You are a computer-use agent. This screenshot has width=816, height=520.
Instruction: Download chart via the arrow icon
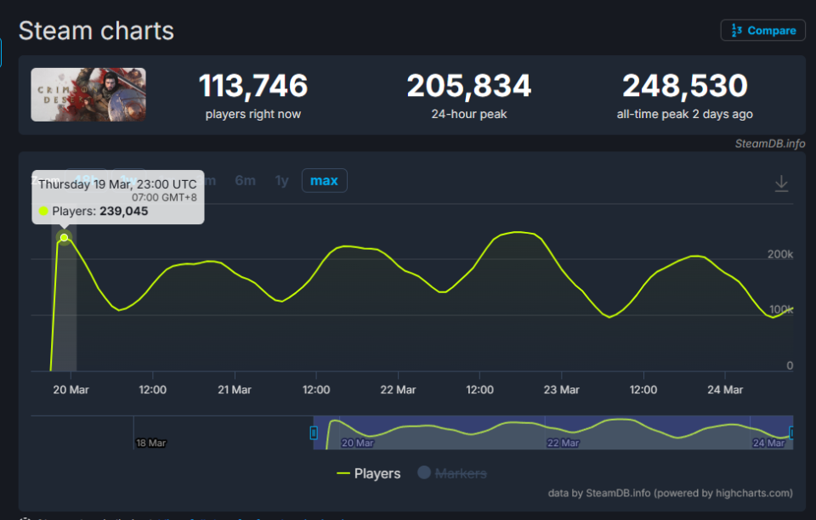tap(781, 184)
